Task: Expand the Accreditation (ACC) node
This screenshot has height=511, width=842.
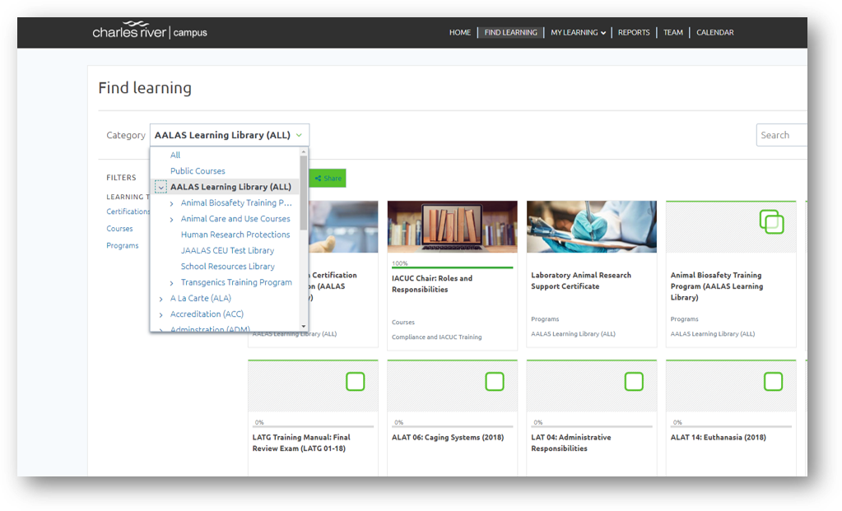Action: coord(160,314)
